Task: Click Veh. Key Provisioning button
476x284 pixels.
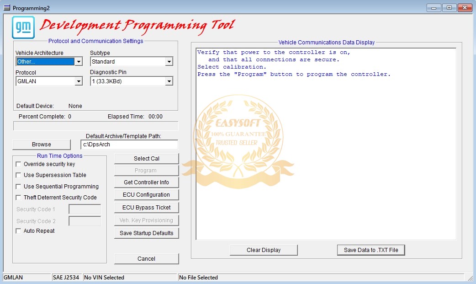Action: [146, 220]
